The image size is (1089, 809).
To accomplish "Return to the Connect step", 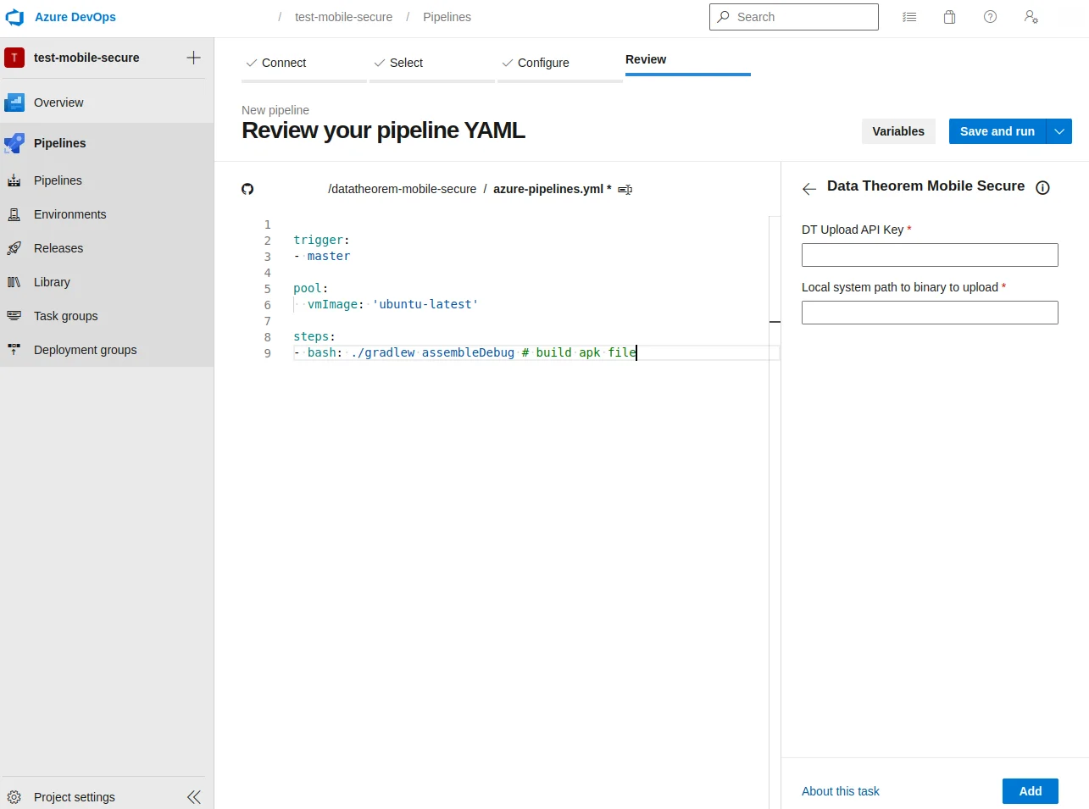I will click(283, 62).
